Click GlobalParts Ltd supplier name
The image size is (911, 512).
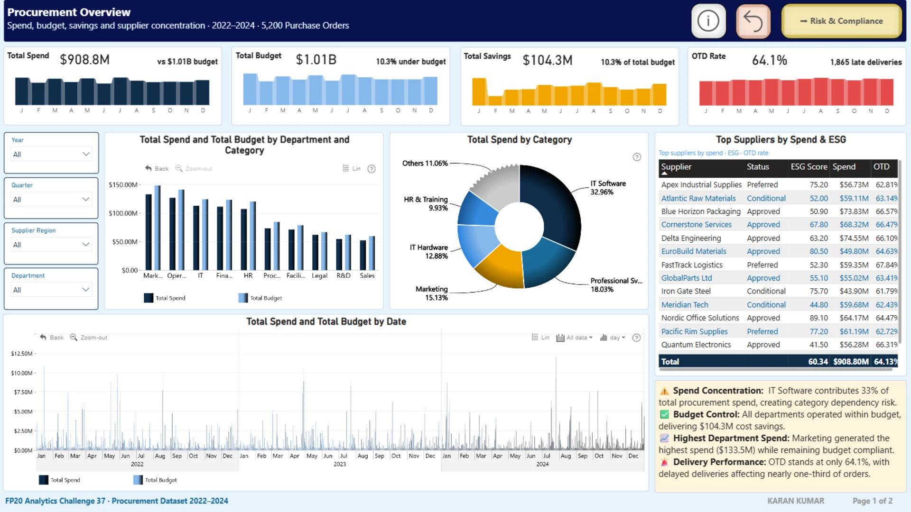pos(687,278)
